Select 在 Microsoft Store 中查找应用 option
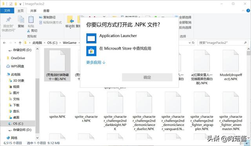Screen dimensions: 251x146 pos(129,51)
